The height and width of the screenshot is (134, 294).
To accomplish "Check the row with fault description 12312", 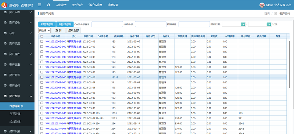I will click(x=42, y=77).
